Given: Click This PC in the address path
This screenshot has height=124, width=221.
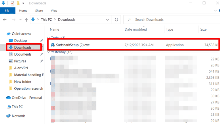Looking at the screenshot, I should pyautogui.click(x=46, y=20).
